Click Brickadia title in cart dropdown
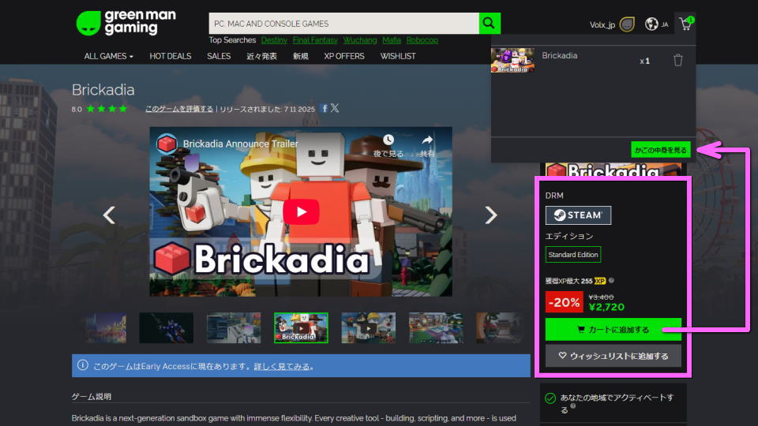The height and width of the screenshot is (426, 758). click(559, 55)
